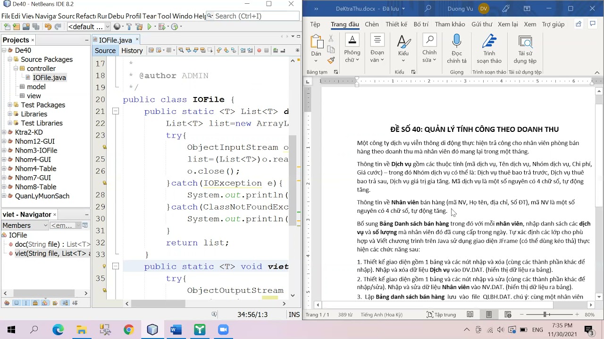Expand Ktra2-KD project node
Screen dimensions: 604x339
pyautogui.click(x=4, y=132)
